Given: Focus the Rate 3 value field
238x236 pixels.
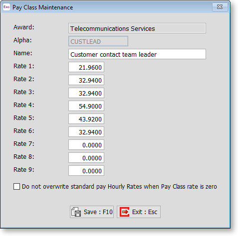Looking at the screenshot, I should tap(86, 93).
